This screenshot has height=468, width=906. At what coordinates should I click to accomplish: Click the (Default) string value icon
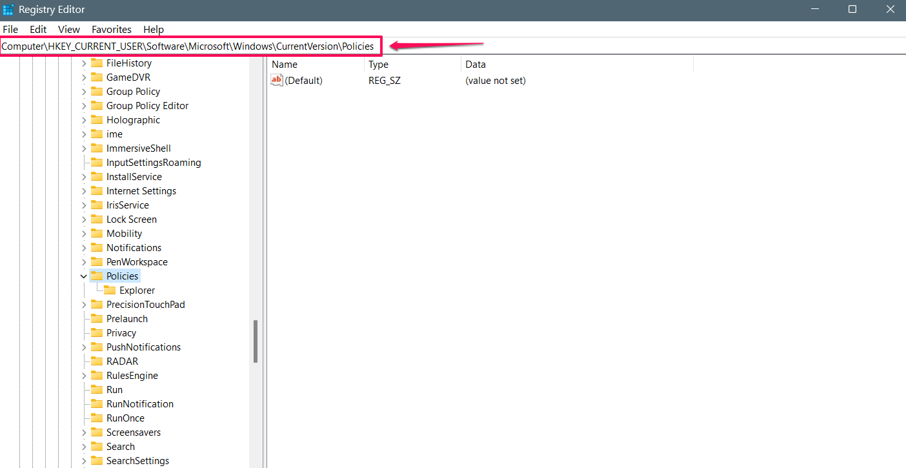(x=277, y=80)
